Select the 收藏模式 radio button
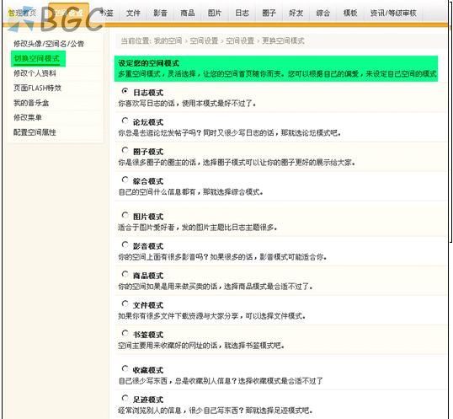 (125, 368)
